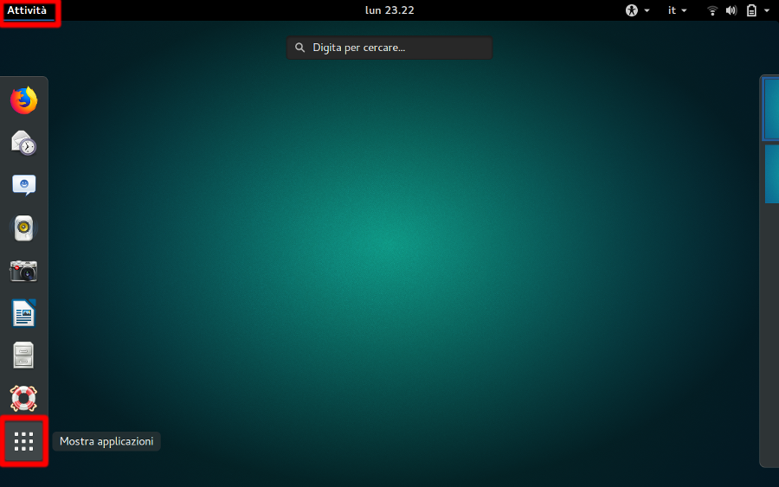Open the 'it' keyboard layout dropdown

[677, 10]
